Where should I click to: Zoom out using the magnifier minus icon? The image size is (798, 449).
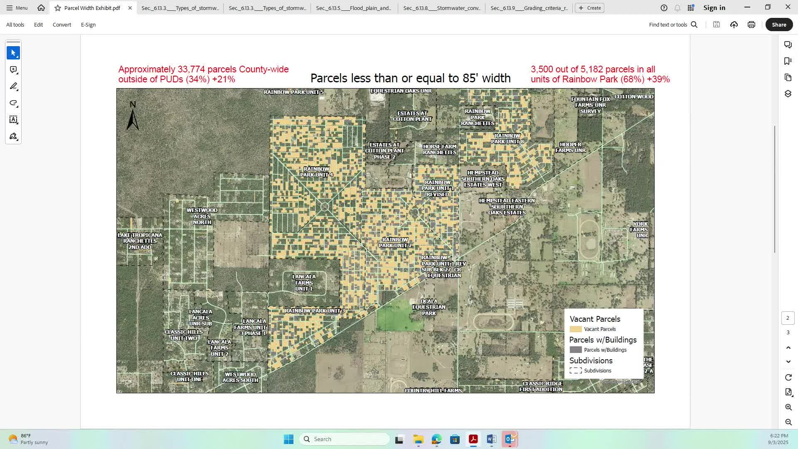[788, 422]
